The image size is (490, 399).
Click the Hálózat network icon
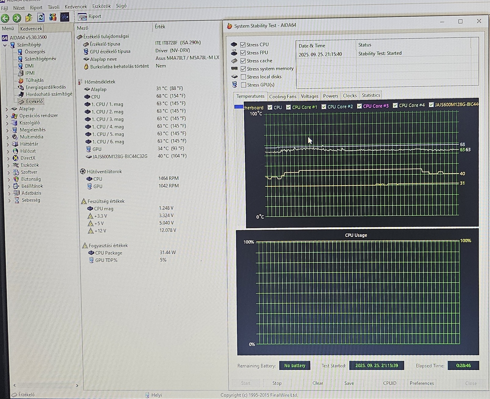coord(15,151)
